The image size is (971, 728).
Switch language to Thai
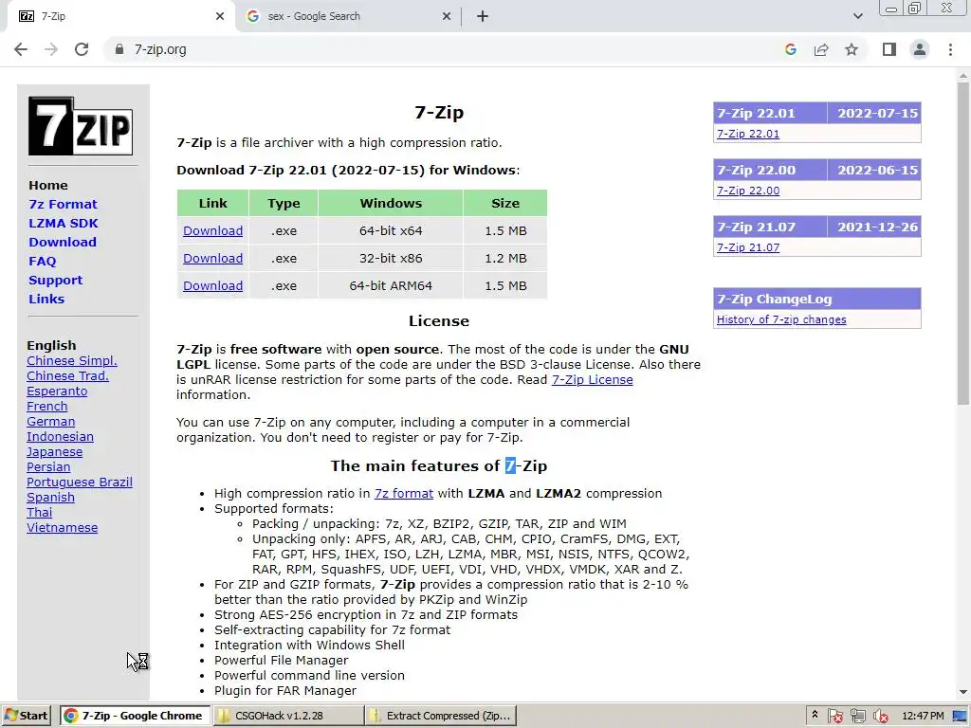coord(39,513)
